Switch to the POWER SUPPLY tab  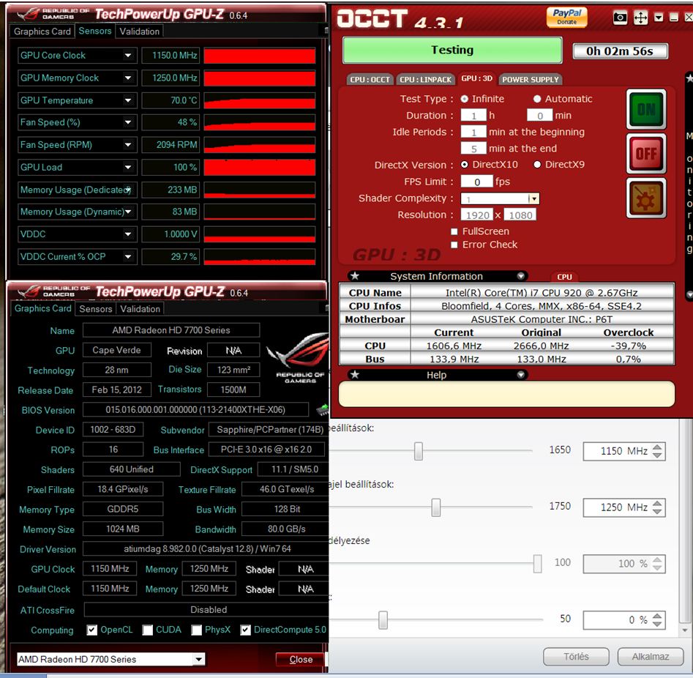point(531,79)
